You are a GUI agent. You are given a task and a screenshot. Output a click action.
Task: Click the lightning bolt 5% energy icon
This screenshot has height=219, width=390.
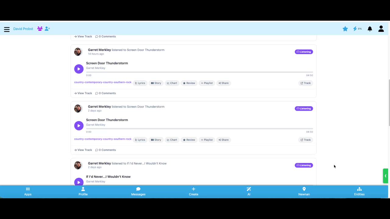[x=357, y=29]
